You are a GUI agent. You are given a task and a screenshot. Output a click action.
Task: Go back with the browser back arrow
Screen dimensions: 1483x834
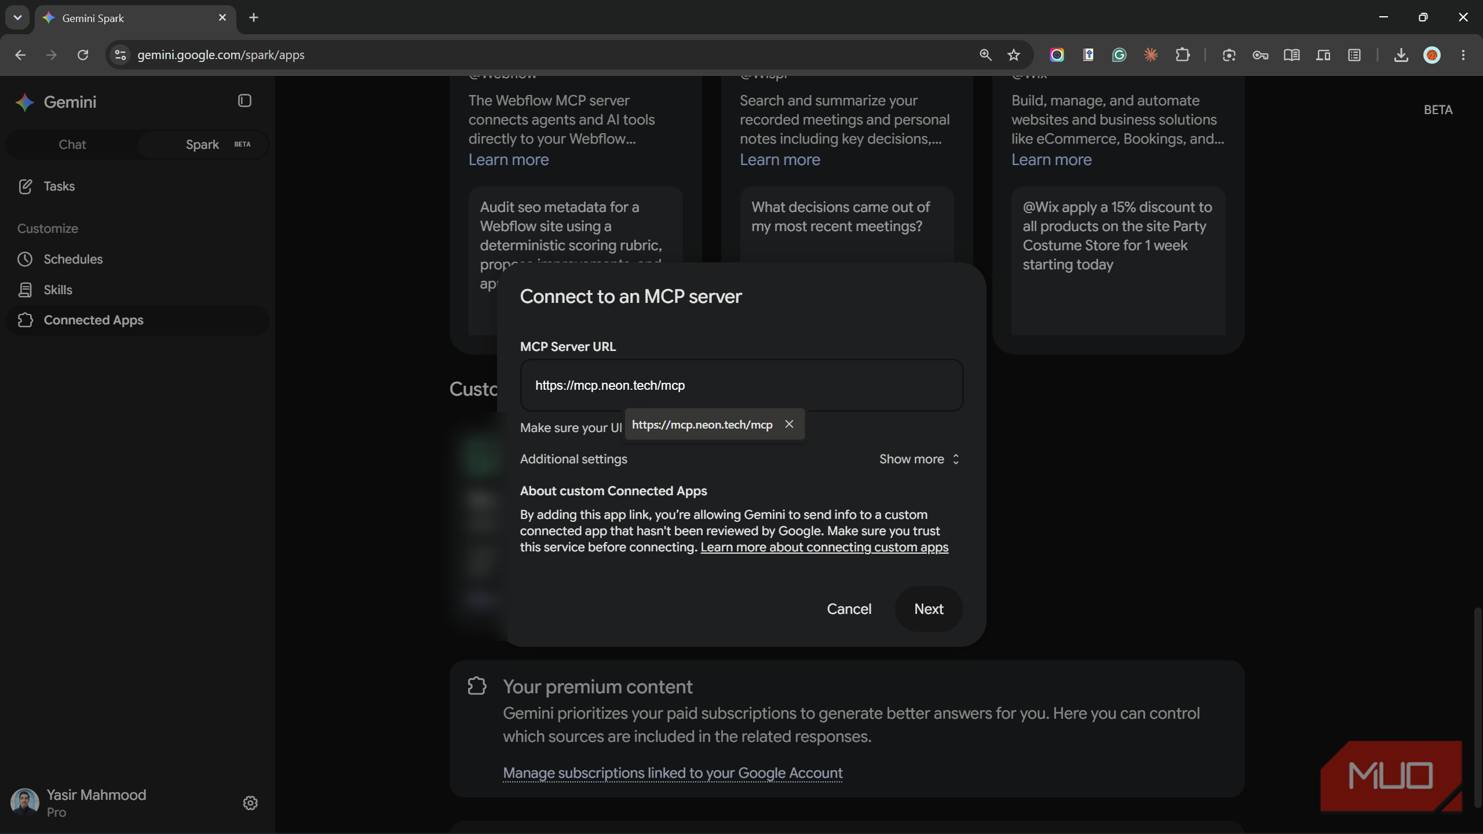pyautogui.click(x=20, y=55)
